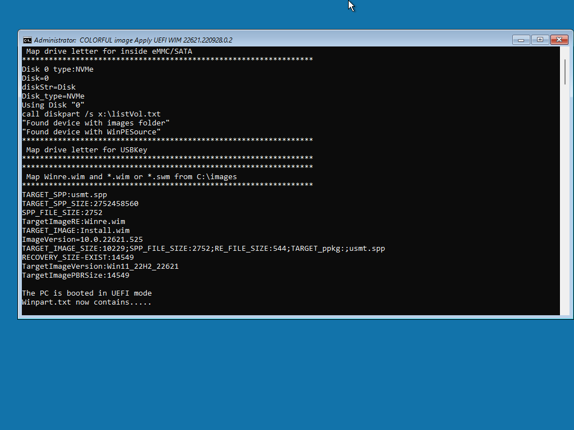574x430 pixels.
Task: Click 'call diskpart /s x:\listVol.txt' line
Action: [x=91, y=114]
